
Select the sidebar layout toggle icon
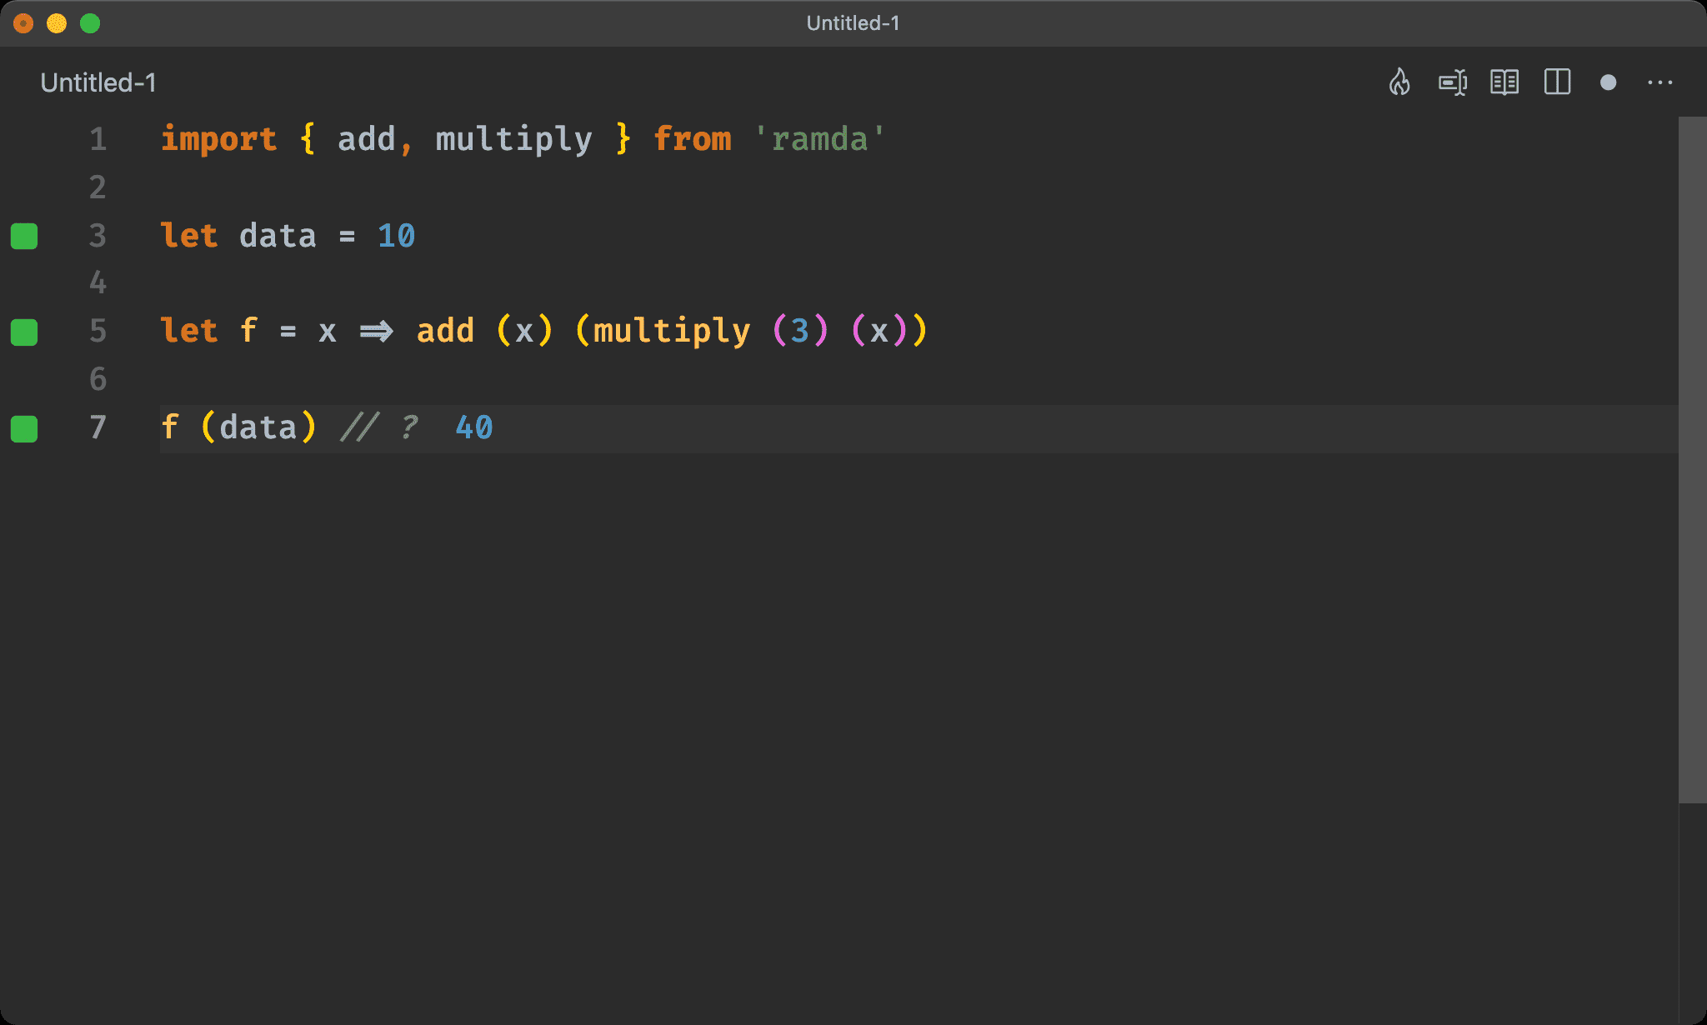pyautogui.click(x=1560, y=82)
